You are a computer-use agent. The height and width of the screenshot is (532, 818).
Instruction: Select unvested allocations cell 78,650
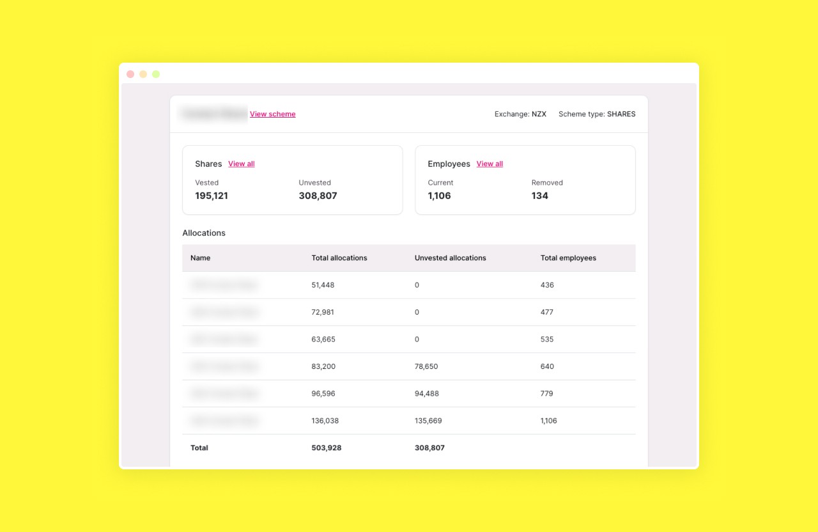(426, 366)
